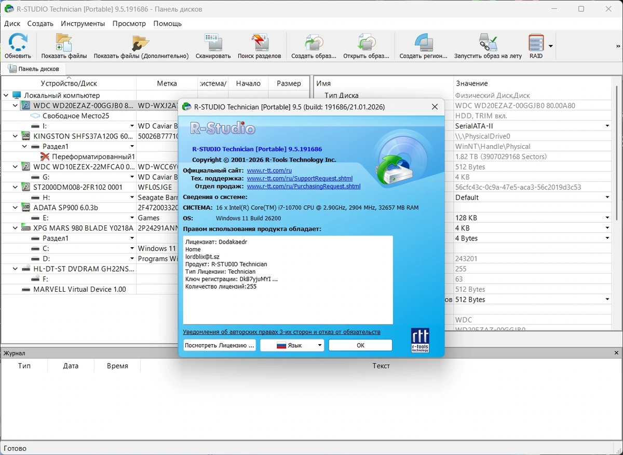Open the 4 Bytes value dropdown
The height and width of the screenshot is (455, 623).
coord(607,238)
